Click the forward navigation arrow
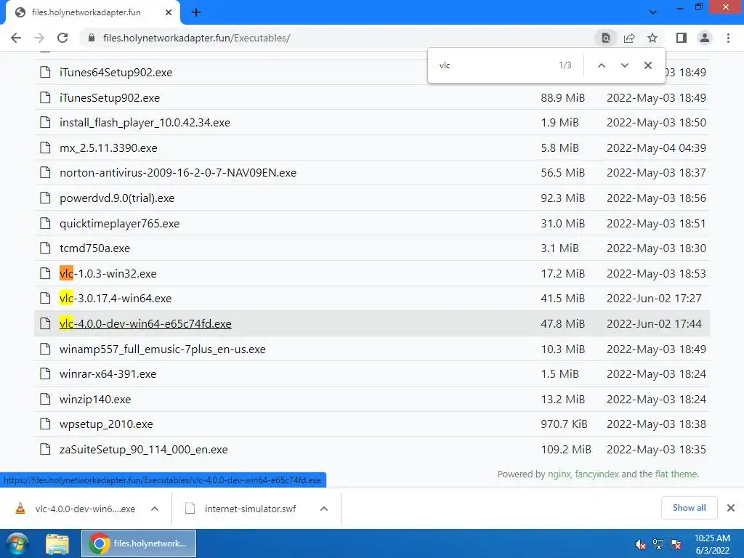Viewport: 744px width, 558px height. click(x=39, y=38)
